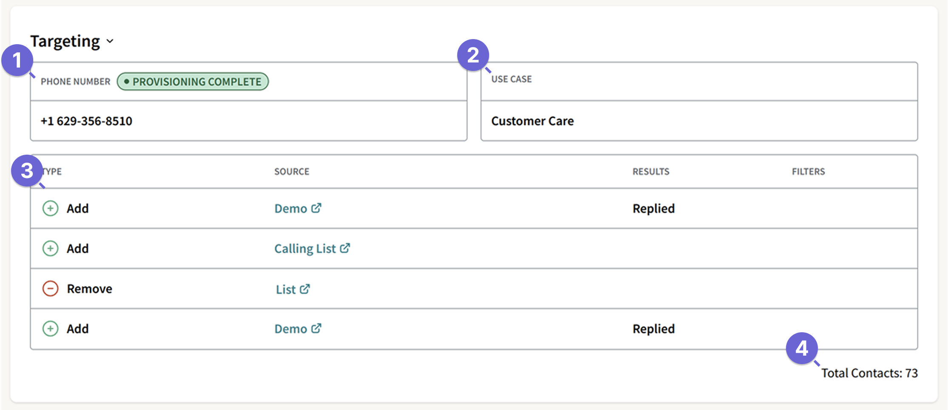Click the Add label in the Calling List row
The image size is (948, 410).
click(x=78, y=249)
